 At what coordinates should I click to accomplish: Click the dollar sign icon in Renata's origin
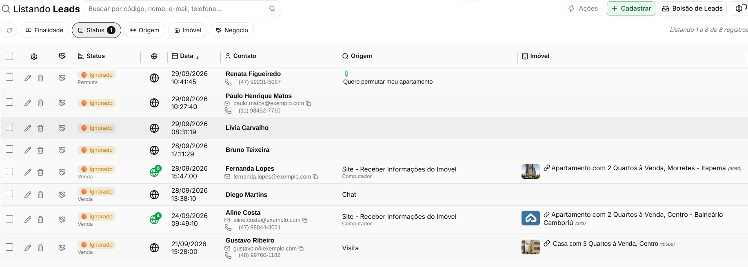346,74
